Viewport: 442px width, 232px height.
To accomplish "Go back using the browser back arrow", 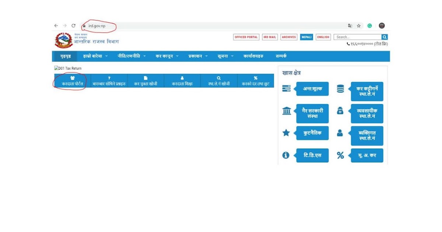I will [56, 26].
